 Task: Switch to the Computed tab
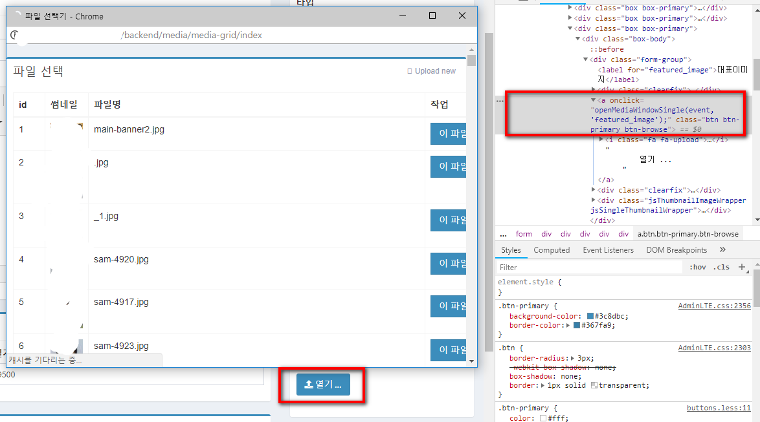coord(552,249)
